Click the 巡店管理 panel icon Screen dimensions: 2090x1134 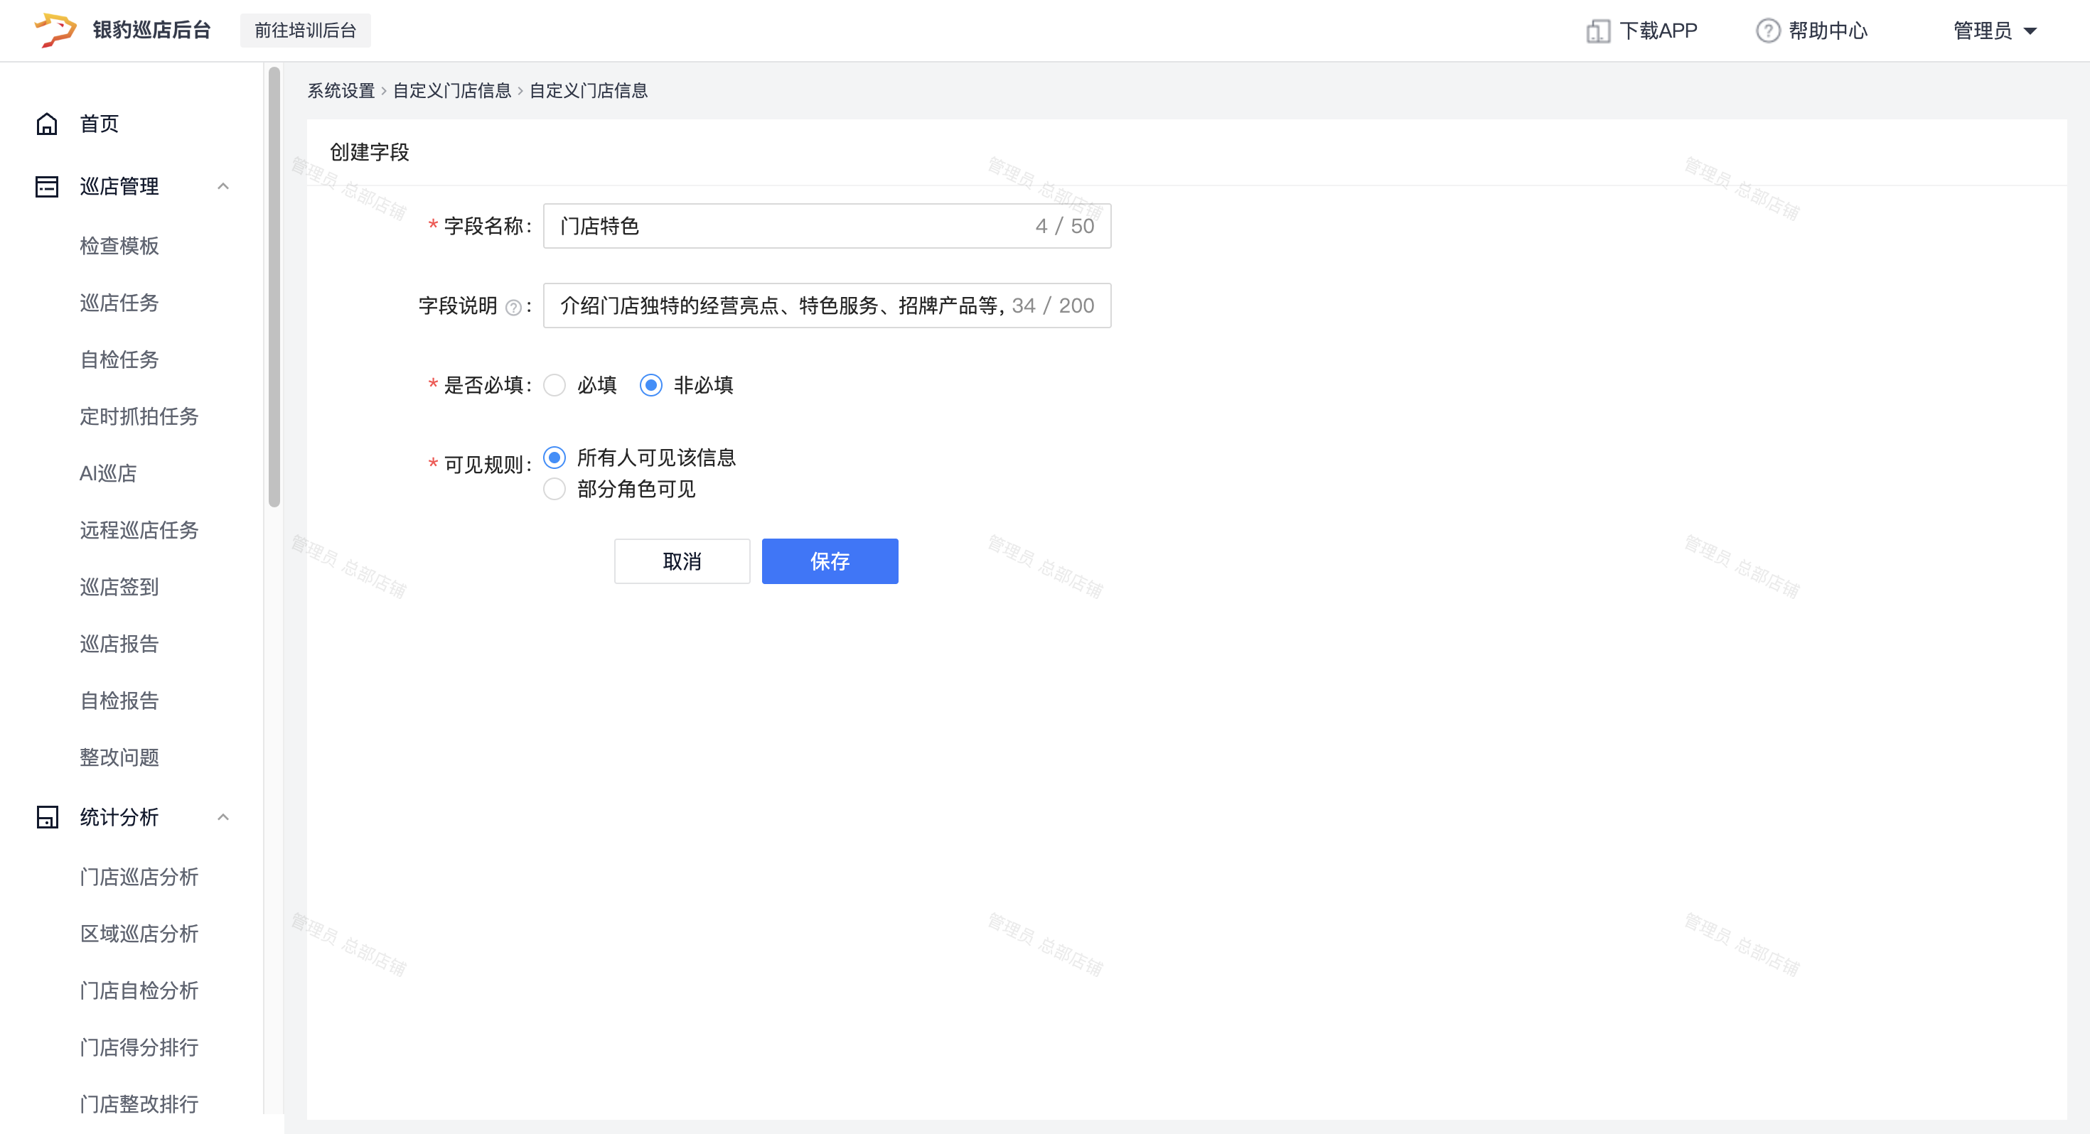pyautogui.click(x=47, y=187)
